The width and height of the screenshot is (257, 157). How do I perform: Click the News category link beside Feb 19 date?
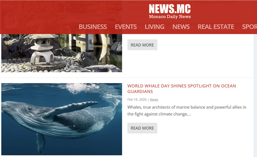pyautogui.click(x=154, y=99)
